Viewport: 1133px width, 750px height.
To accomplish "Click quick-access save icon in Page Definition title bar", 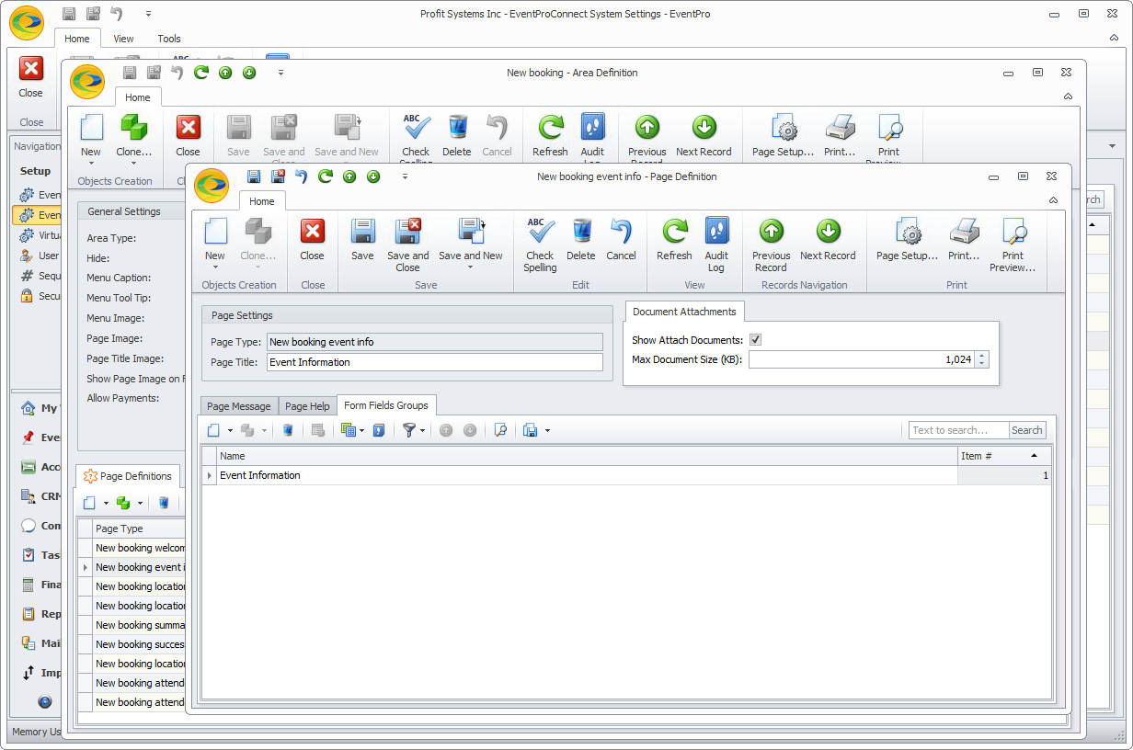I will point(254,176).
